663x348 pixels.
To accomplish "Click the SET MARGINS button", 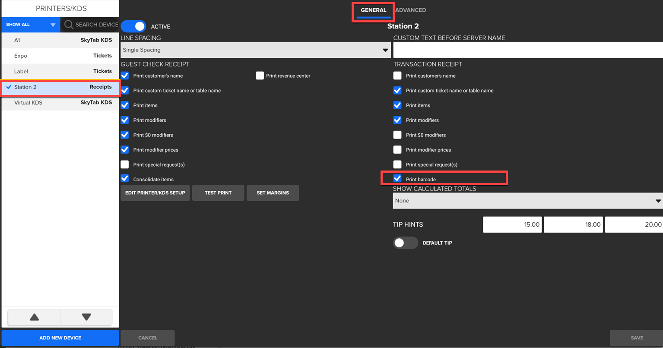I will tap(273, 193).
